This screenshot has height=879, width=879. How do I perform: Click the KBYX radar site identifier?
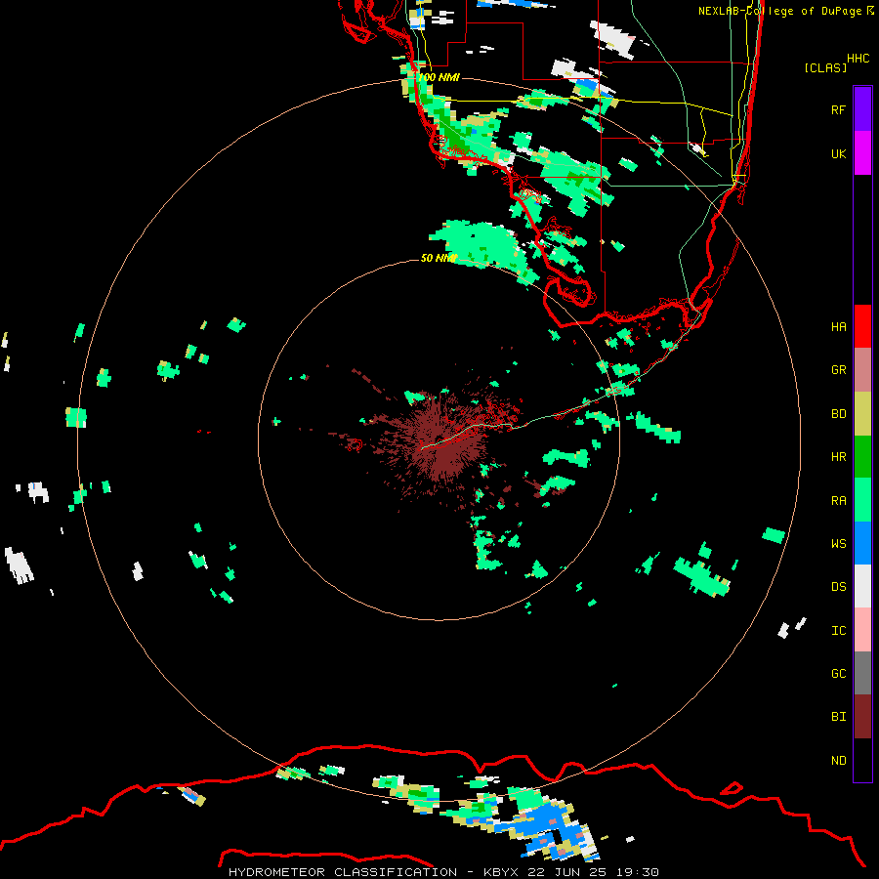(501, 872)
